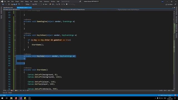
Task: Open Firefox from the taskbar
Action: 16,98
